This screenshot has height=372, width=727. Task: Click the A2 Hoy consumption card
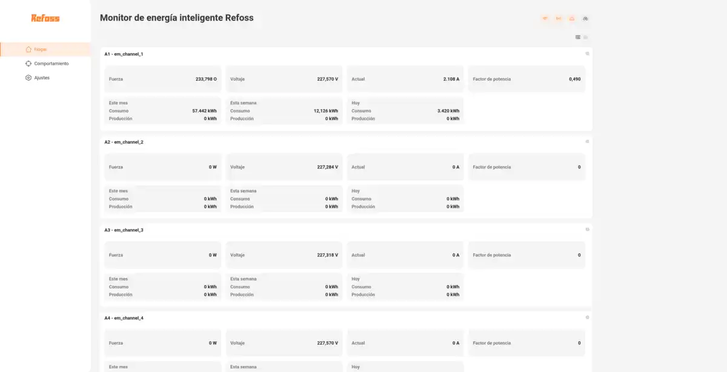(x=405, y=199)
